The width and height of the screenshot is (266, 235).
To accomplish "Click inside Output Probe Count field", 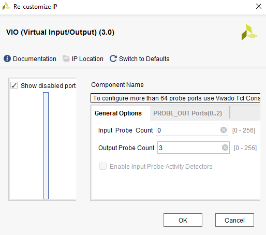I will click(190, 148).
